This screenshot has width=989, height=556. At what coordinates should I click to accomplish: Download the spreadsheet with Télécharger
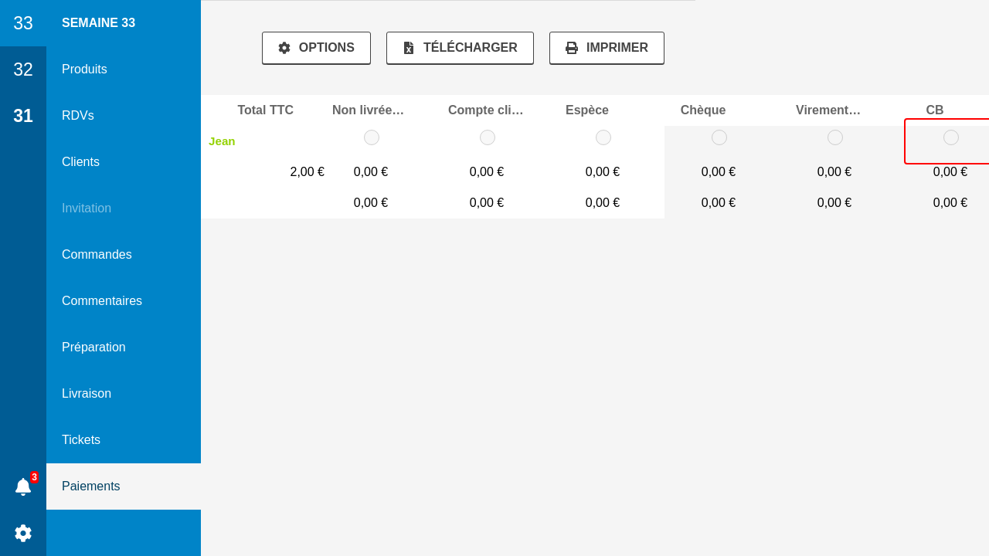pos(460,48)
